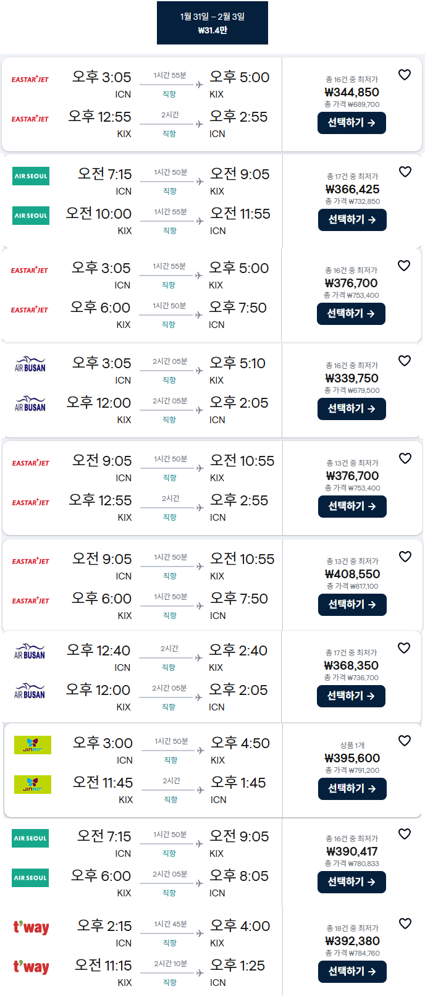The image size is (425, 1002).
Task: Heart the ₩395,600 Jin Air flight
Action: pos(405,741)
